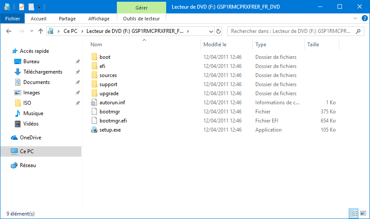This screenshot has height=219, width=370.
Task: Open the Fichier menu
Action: click(x=13, y=19)
